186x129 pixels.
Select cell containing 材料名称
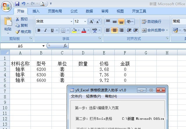(x=20, y=64)
